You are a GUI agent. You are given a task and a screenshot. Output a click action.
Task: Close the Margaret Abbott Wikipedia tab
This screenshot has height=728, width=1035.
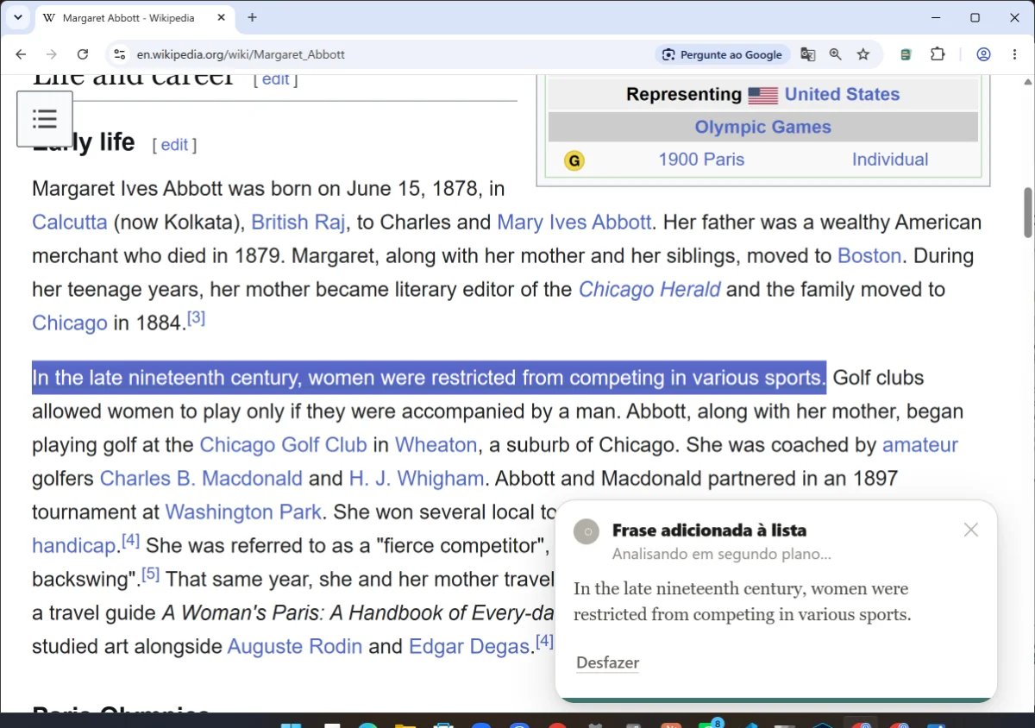point(222,18)
